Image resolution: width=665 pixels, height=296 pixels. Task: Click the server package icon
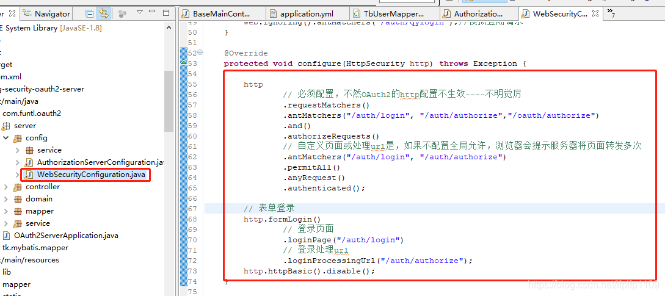click(x=6, y=126)
